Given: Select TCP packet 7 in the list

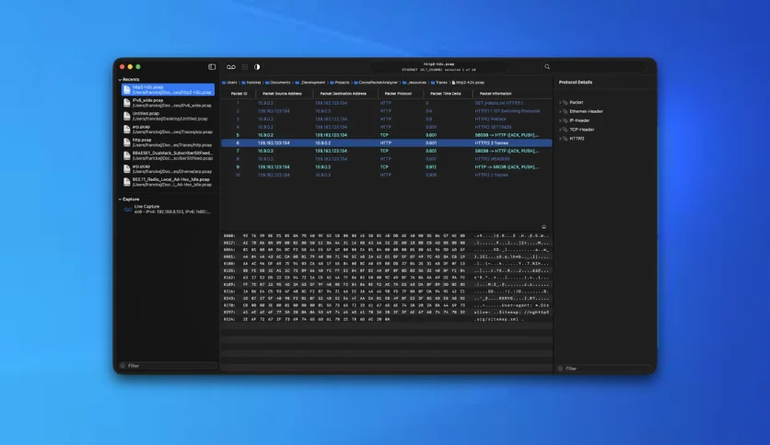Looking at the screenshot, I should tap(387, 151).
